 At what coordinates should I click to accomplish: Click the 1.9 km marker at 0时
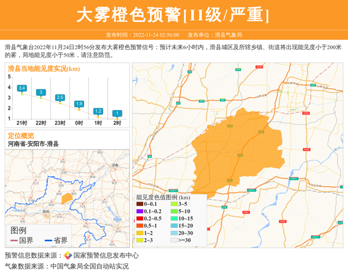point(79,104)
